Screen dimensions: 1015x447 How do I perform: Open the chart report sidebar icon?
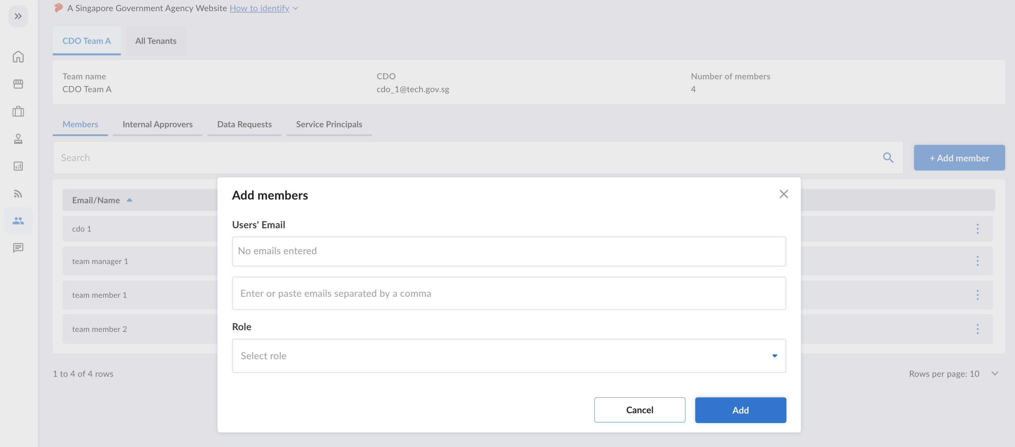click(x=18, y=166)
